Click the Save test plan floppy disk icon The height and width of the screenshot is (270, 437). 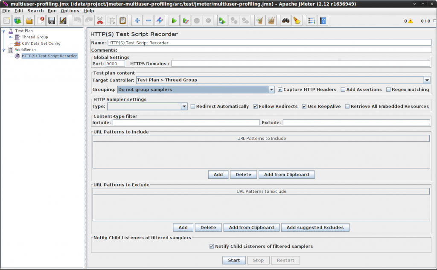pyautogui.click(x=51, y=20)
